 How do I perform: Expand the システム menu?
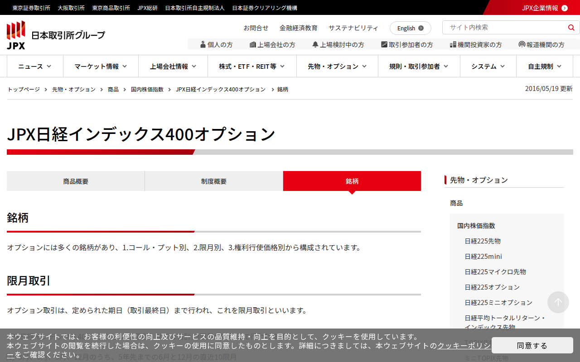coord(488,66)
